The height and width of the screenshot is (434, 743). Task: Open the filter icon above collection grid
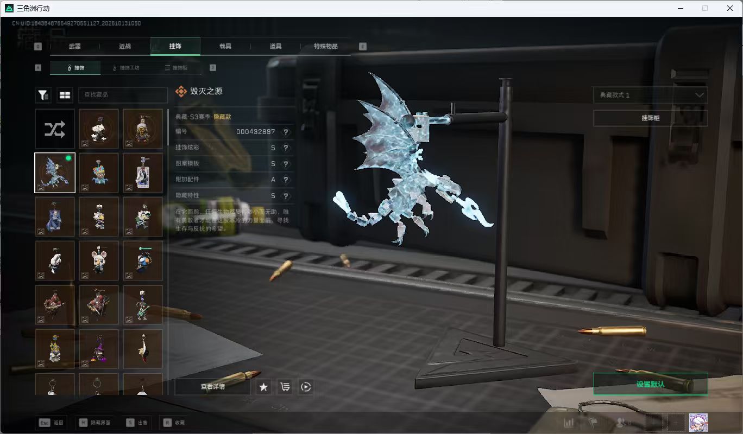tap(43, 95)
